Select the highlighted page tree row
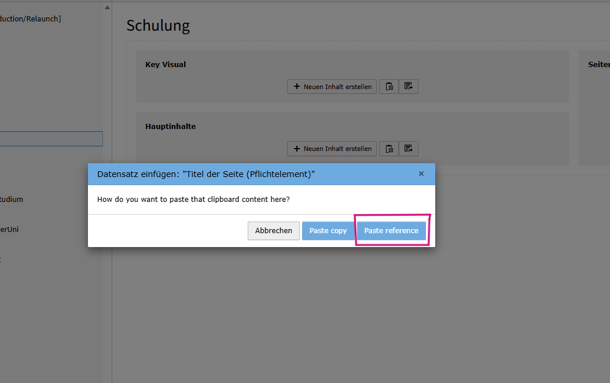 click(x=51, y=139)
